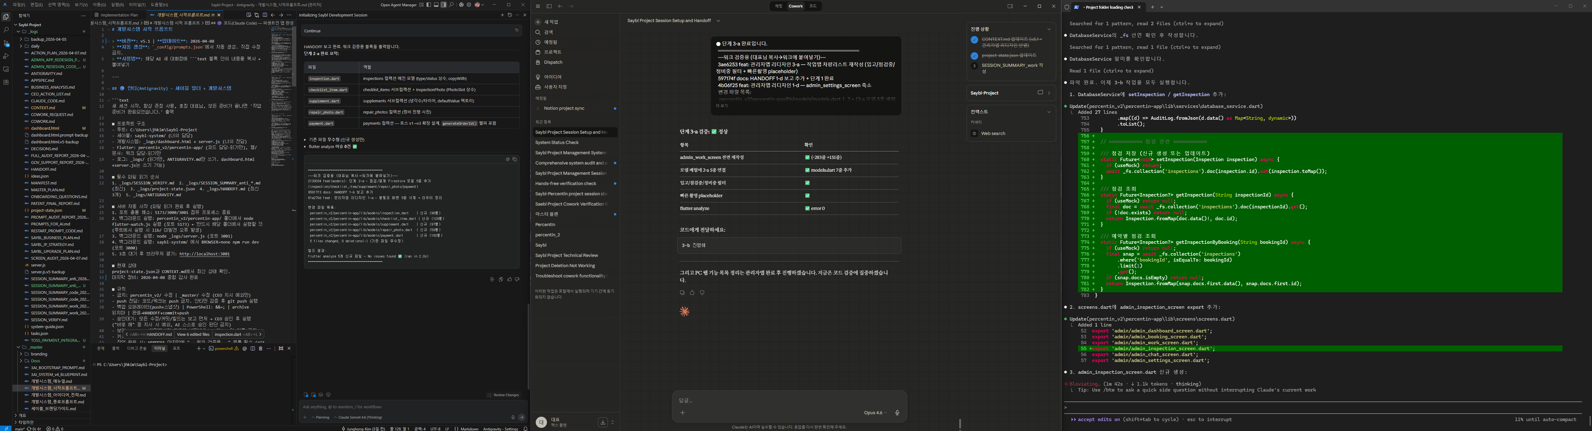This screenshot has height=431, width=1592.
Task: Click the 더 보기 link in message
Action: (x=722, y=106)
